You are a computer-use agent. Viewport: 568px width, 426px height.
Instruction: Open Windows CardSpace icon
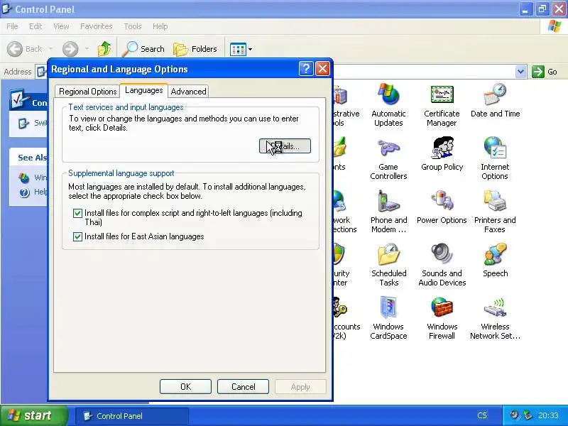point(388,318)
